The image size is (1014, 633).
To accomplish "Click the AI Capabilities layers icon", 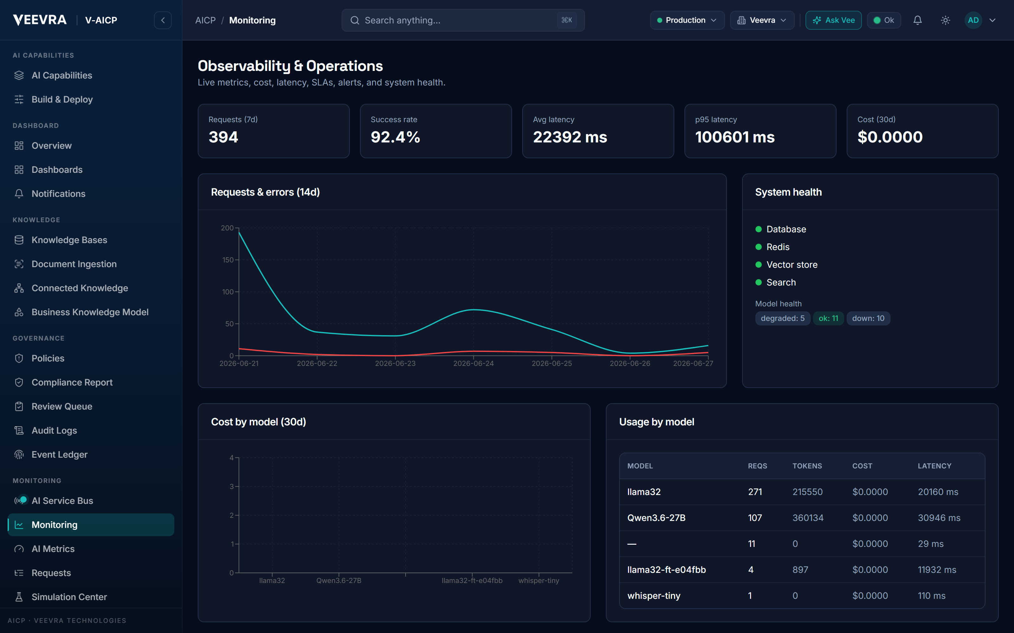I will click(19, 75).
